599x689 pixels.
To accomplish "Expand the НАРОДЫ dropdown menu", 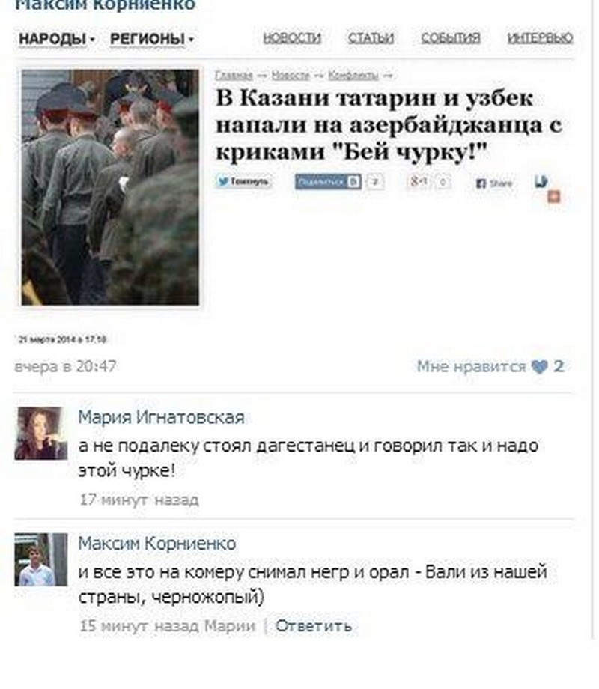I will [57, 39].
